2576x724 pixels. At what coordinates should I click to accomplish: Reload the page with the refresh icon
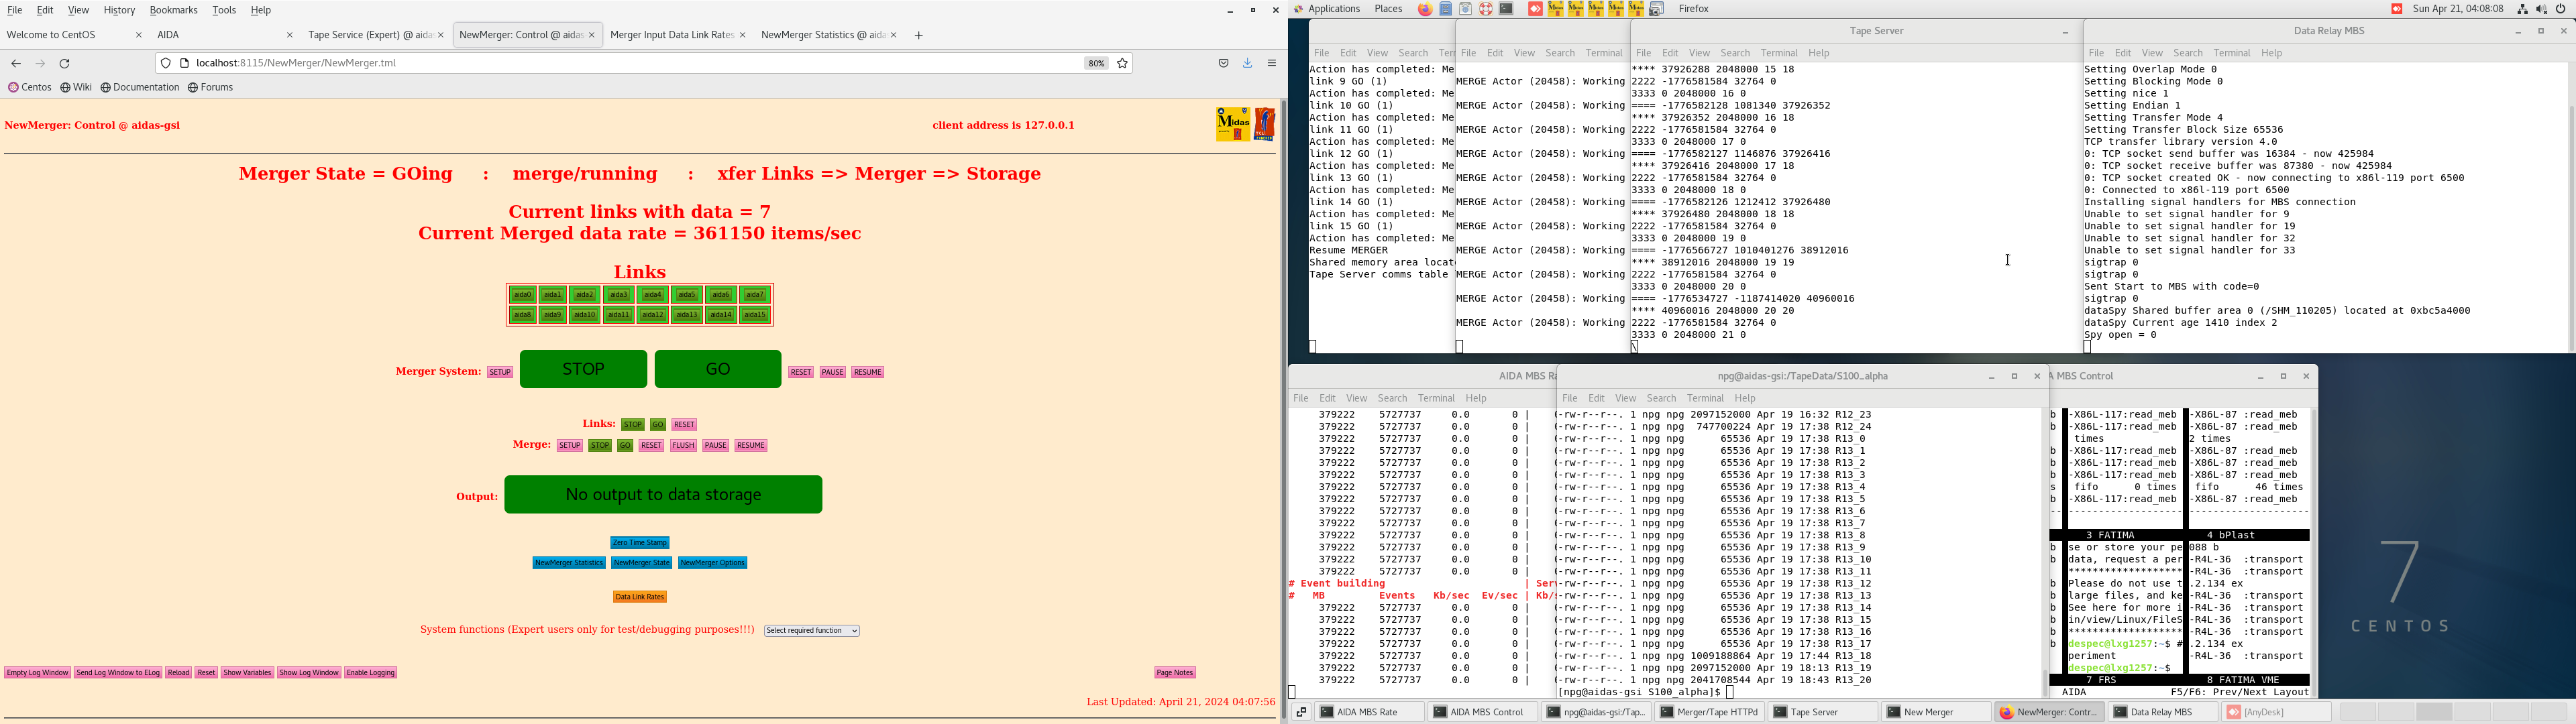point(65,63)
